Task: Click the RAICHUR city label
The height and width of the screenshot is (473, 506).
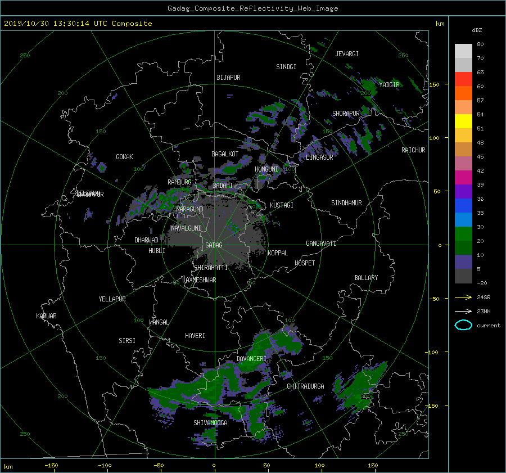Action: (413, 150)
